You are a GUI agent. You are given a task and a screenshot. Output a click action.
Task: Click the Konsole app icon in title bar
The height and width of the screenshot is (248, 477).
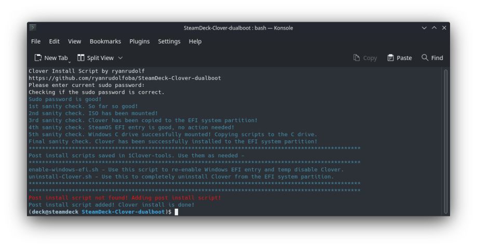(x=33, y=28)
